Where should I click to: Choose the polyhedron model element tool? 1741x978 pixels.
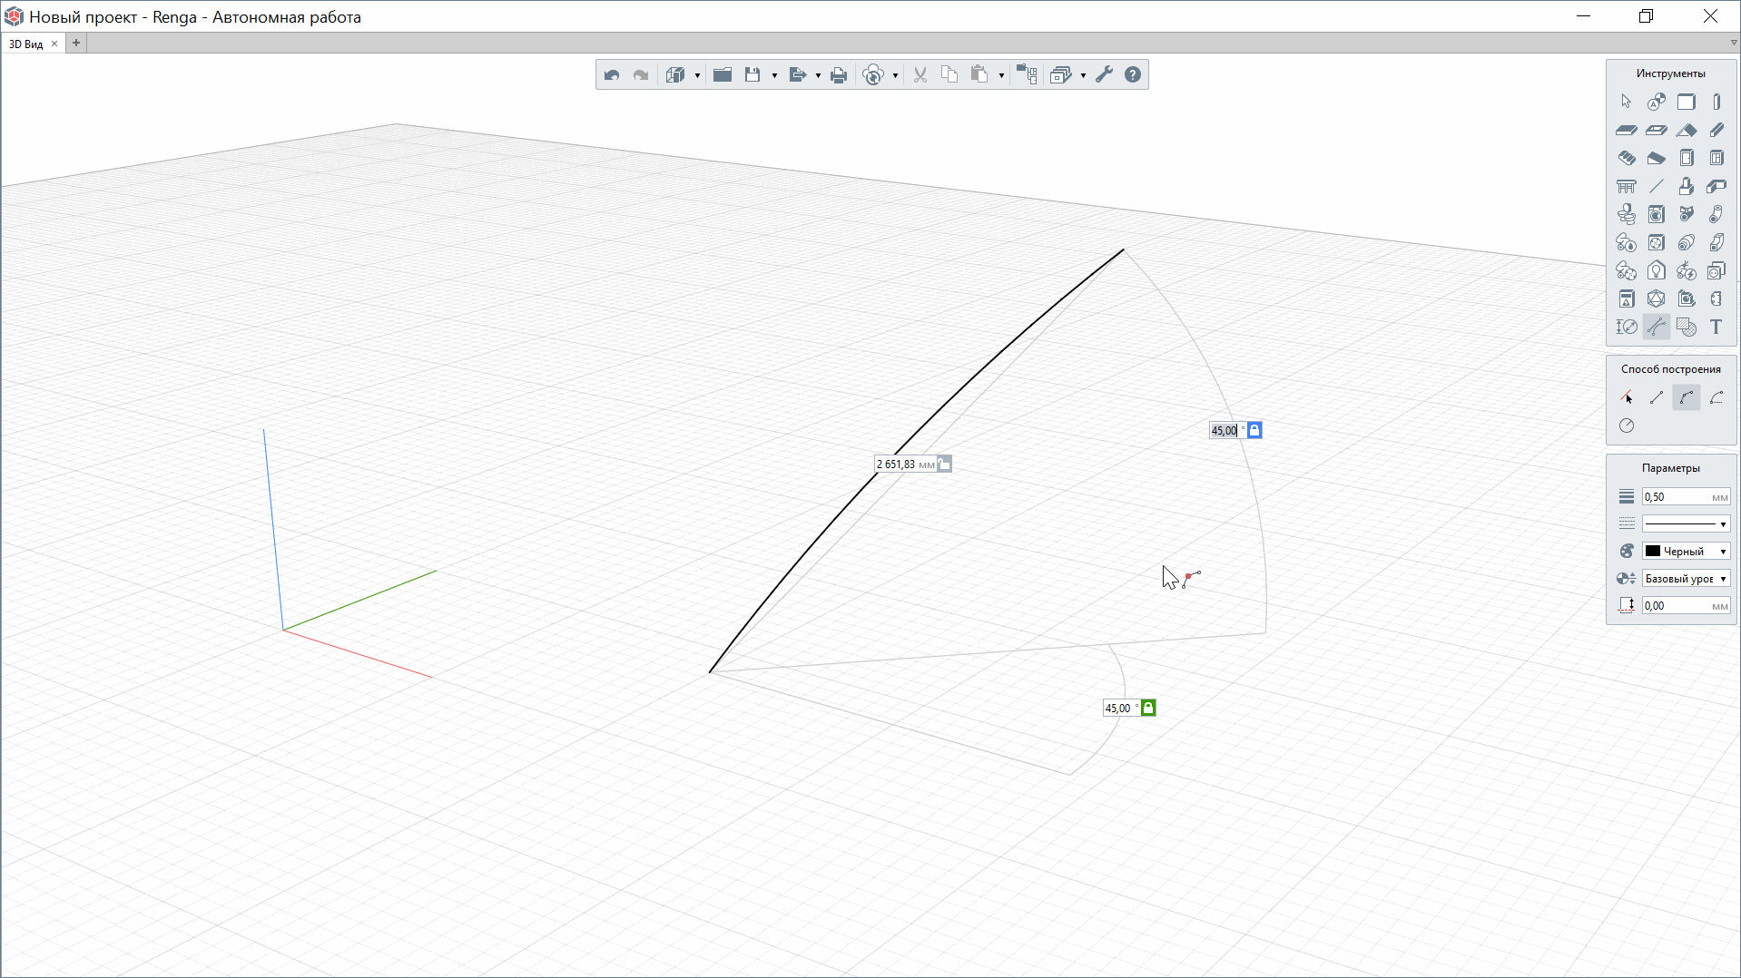coord(1657,298)
